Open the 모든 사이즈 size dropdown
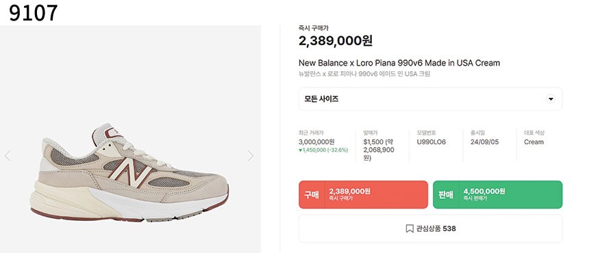 click(x=431, y=99)
